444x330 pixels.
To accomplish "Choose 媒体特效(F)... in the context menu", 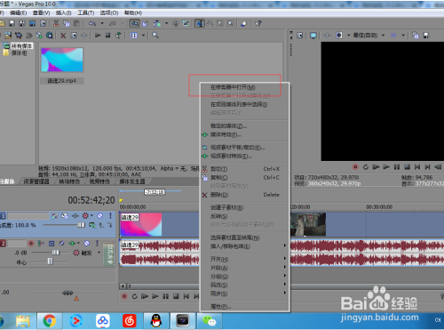I will 245,135.
